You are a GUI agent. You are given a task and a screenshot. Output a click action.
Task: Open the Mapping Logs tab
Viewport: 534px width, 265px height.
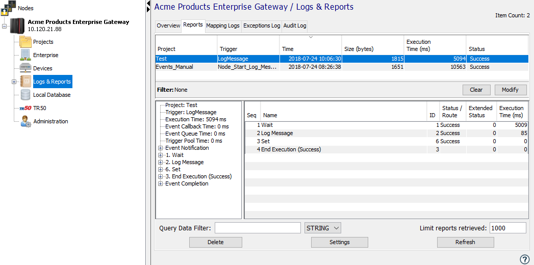223,26
